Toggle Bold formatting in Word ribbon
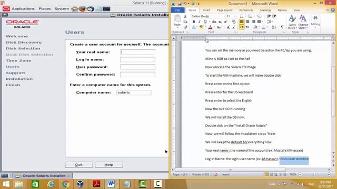The image size is (337, 189). click(194, 22)
